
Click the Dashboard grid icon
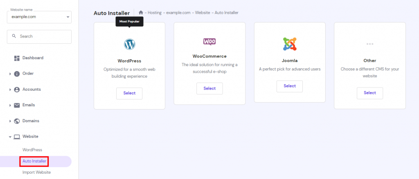click(x=17, y=58)
